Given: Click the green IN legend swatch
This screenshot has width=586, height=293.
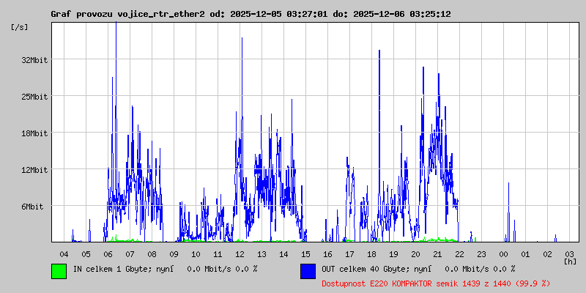Looking at the screenshot, I should [x=59, y=270].
